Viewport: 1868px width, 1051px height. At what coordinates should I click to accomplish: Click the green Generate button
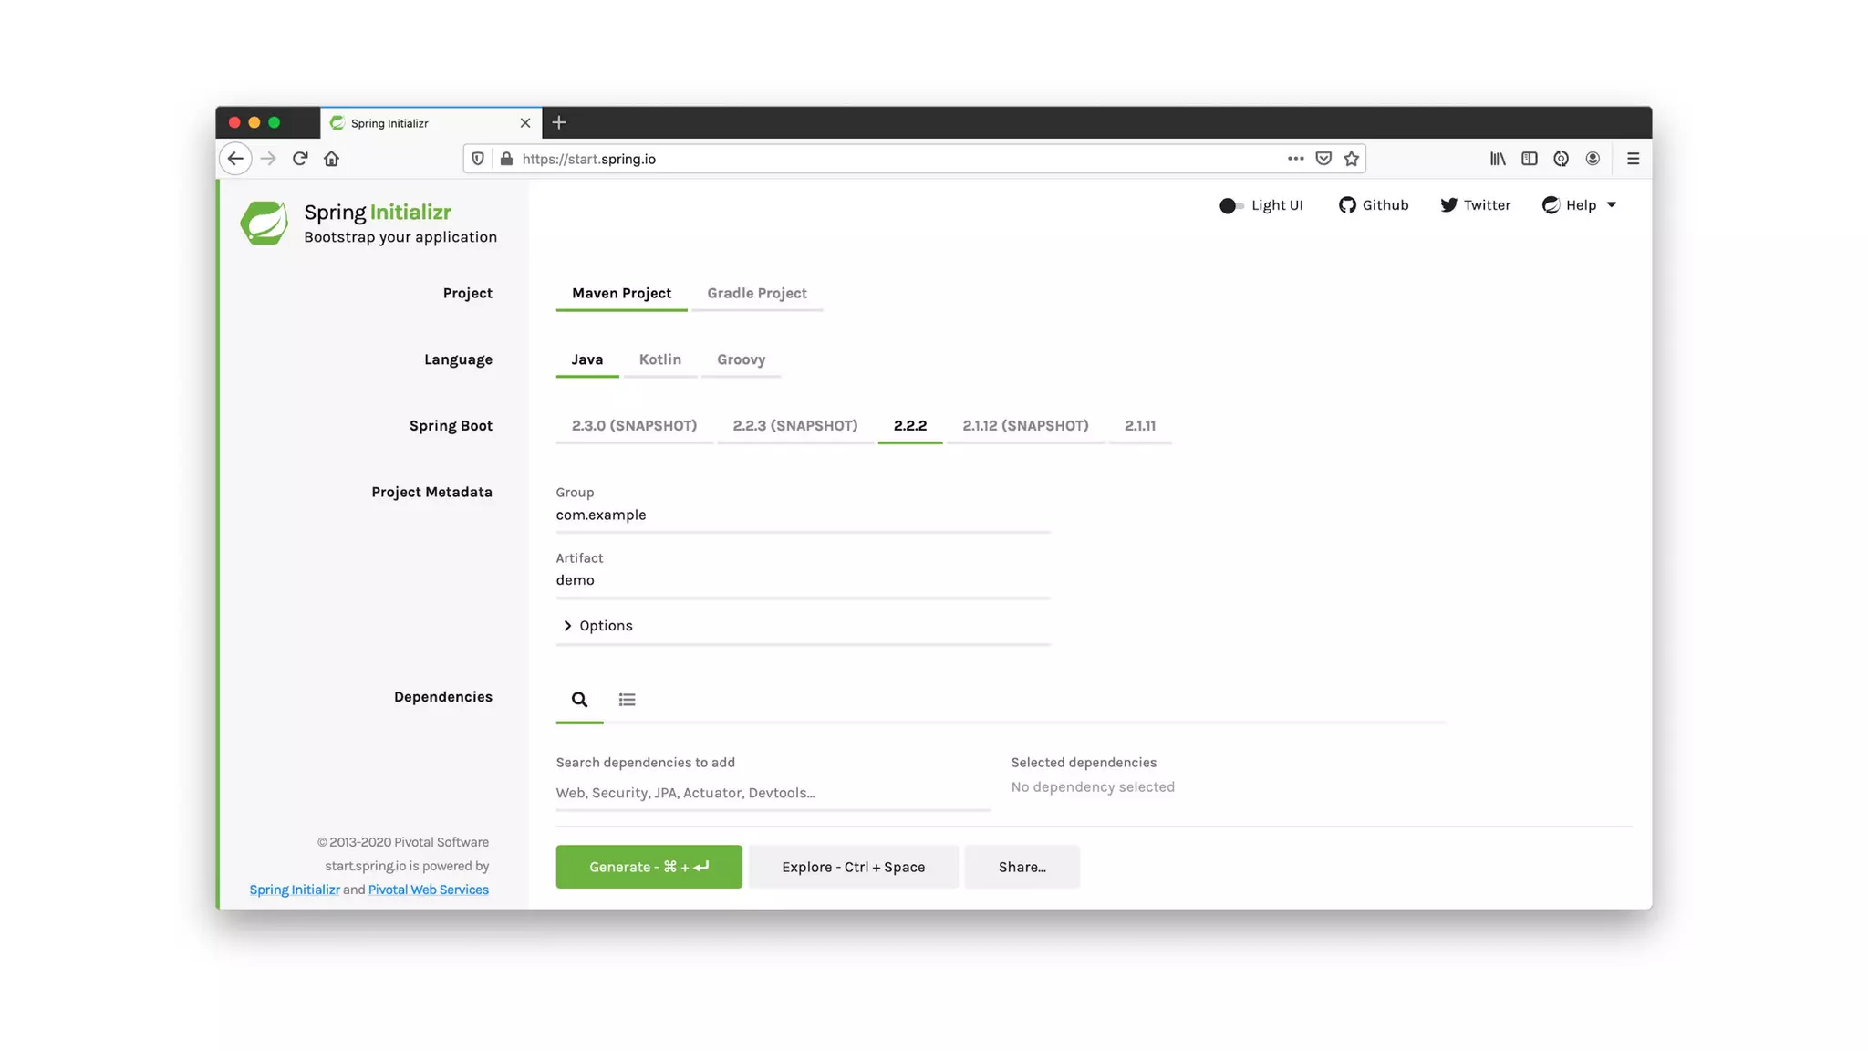tap(649, 867)
